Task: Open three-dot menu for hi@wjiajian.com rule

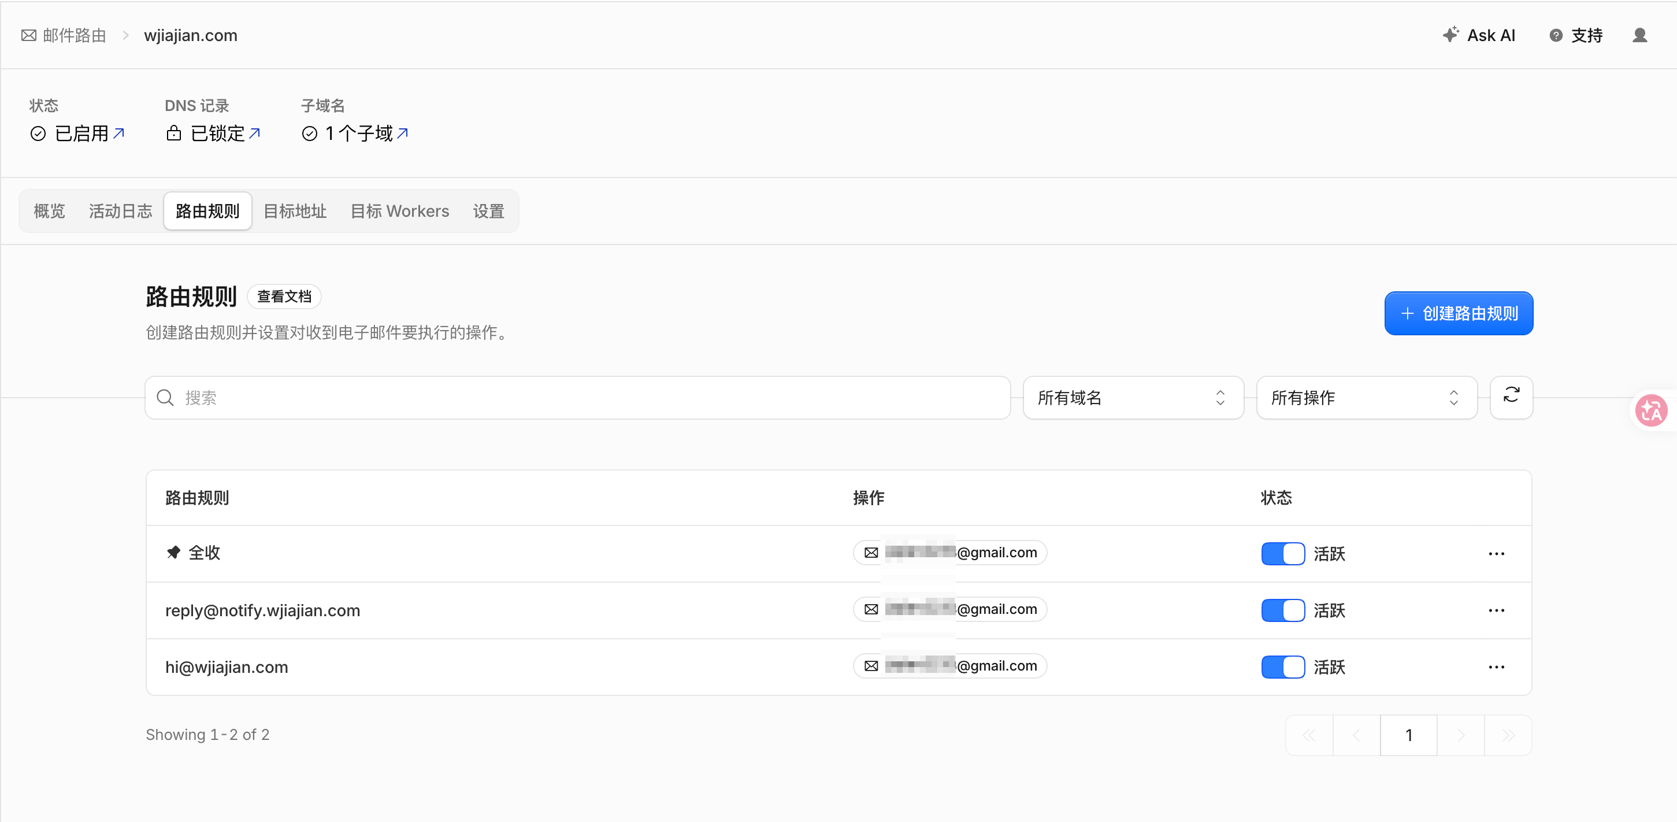Action: pos(1496,667)
